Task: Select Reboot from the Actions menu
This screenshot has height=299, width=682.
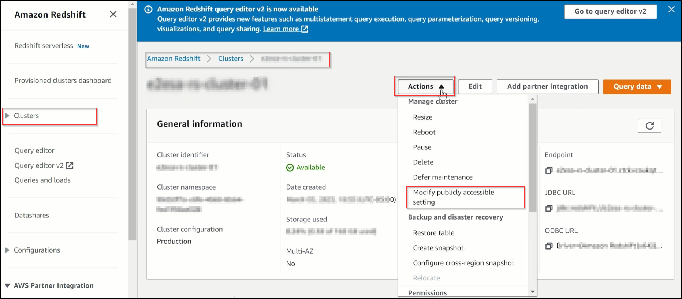Action: [424, 132]
